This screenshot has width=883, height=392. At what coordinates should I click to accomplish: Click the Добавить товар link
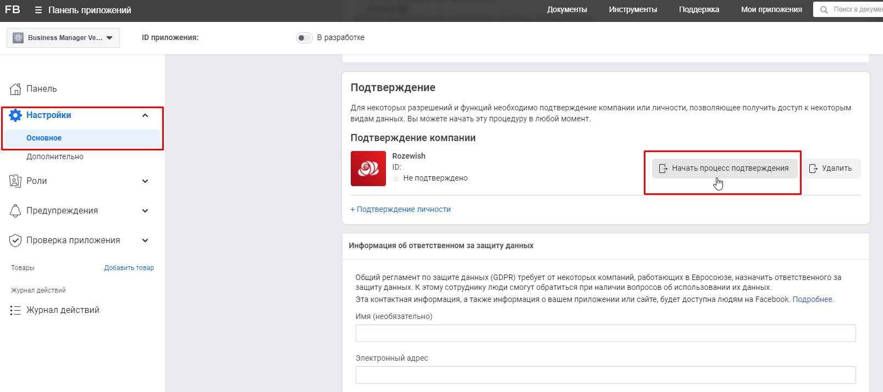point(129,268)
